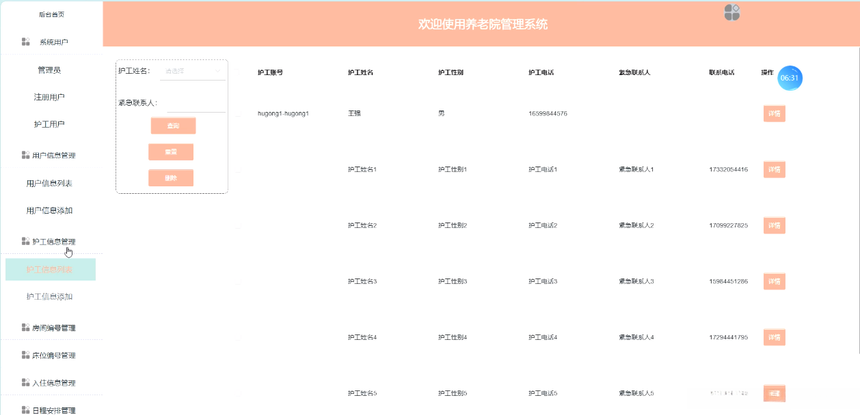Click the blue 06:31 timer badge

point(790,78)
